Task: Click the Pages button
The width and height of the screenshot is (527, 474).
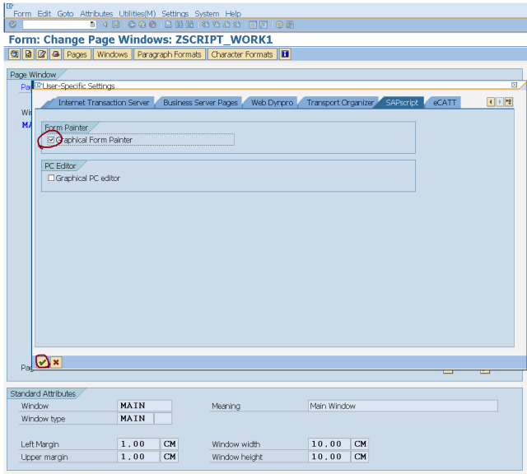Action: [77, 54]
